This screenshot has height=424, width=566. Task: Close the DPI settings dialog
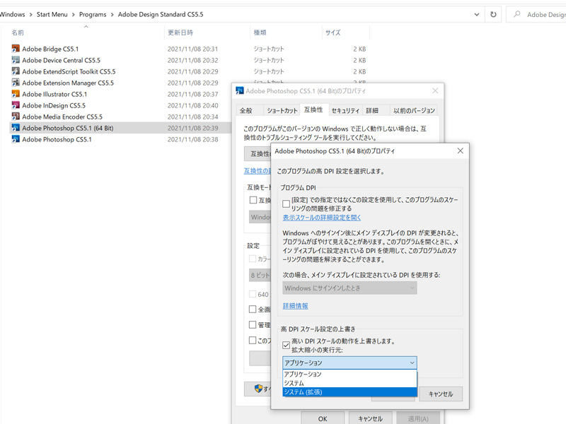coord(461,151)
